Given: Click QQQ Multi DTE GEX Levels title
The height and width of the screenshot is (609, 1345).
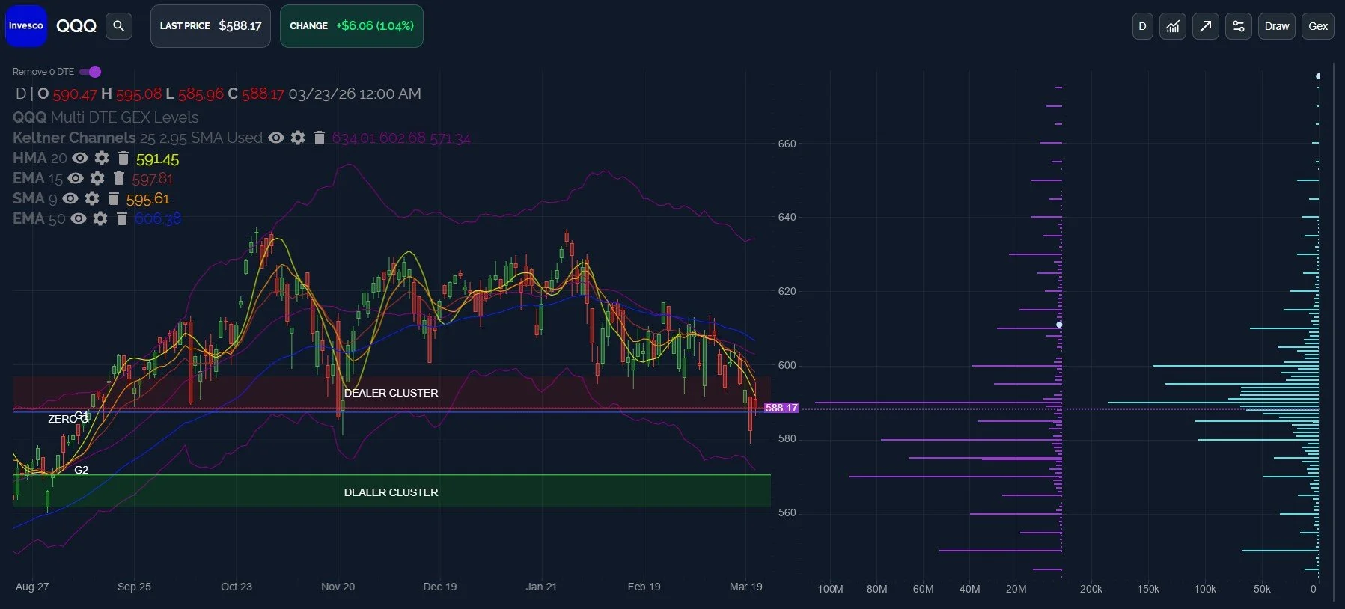Looking at the screenshot, I should click(x=106, y=117).
